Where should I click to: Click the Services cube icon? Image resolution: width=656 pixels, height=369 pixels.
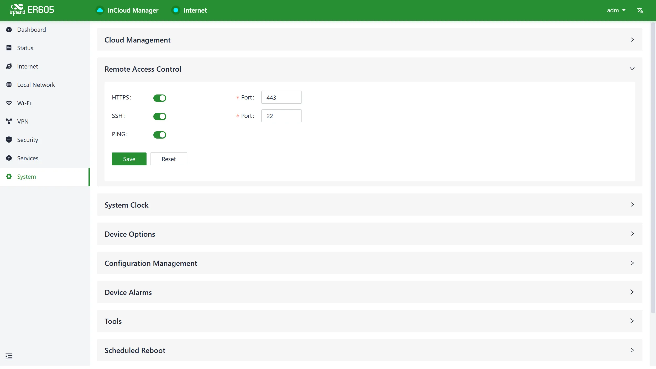click(9, 158)
